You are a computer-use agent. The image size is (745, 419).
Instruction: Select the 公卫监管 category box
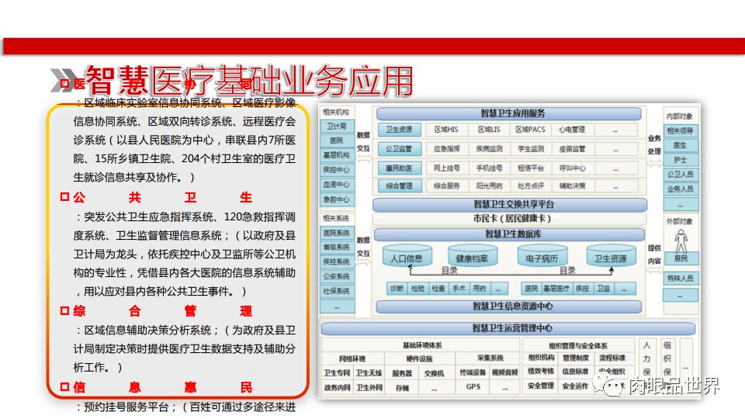(x=400, y=149)
